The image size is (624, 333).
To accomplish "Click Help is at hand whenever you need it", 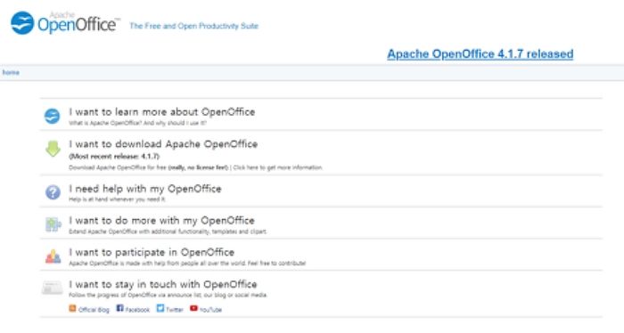I will click(x=117, y=199).
